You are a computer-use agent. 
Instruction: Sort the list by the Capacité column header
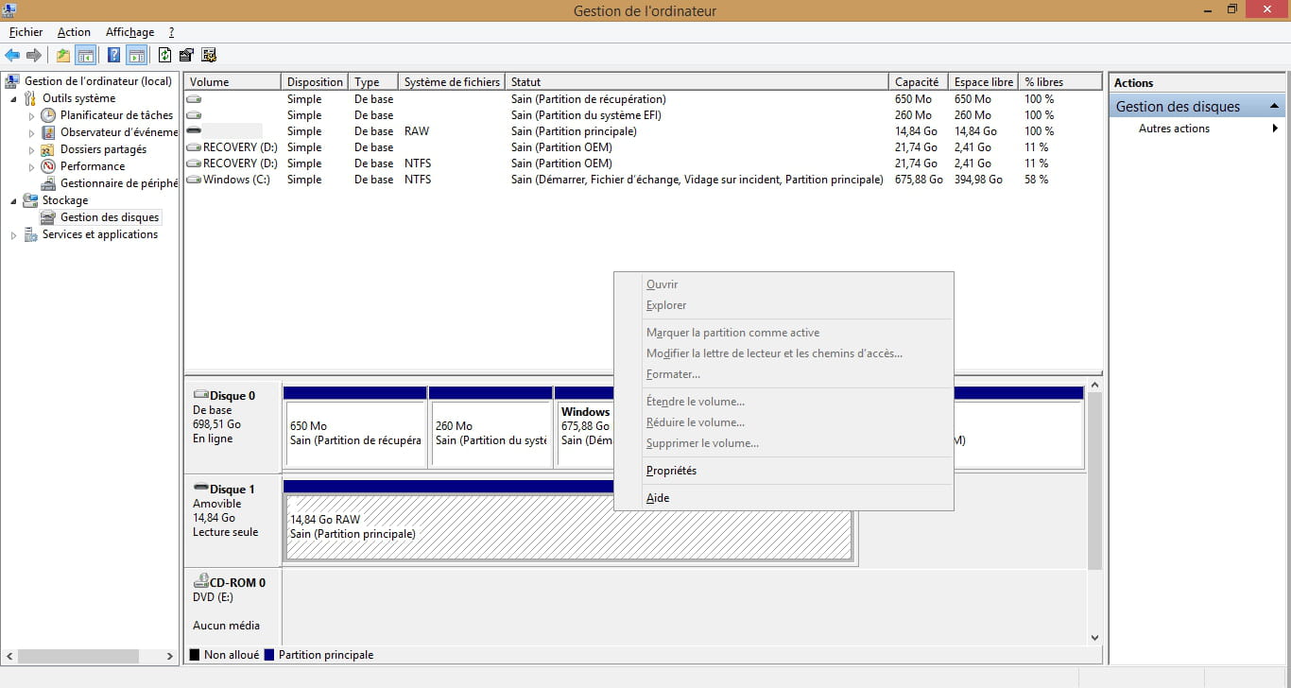pyautogui.click(x=917, y=82)
